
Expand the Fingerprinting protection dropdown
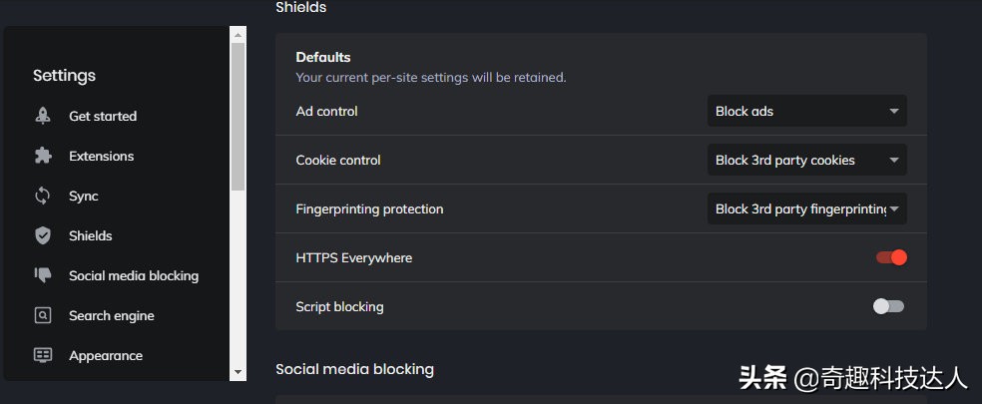tap(806, 208)
